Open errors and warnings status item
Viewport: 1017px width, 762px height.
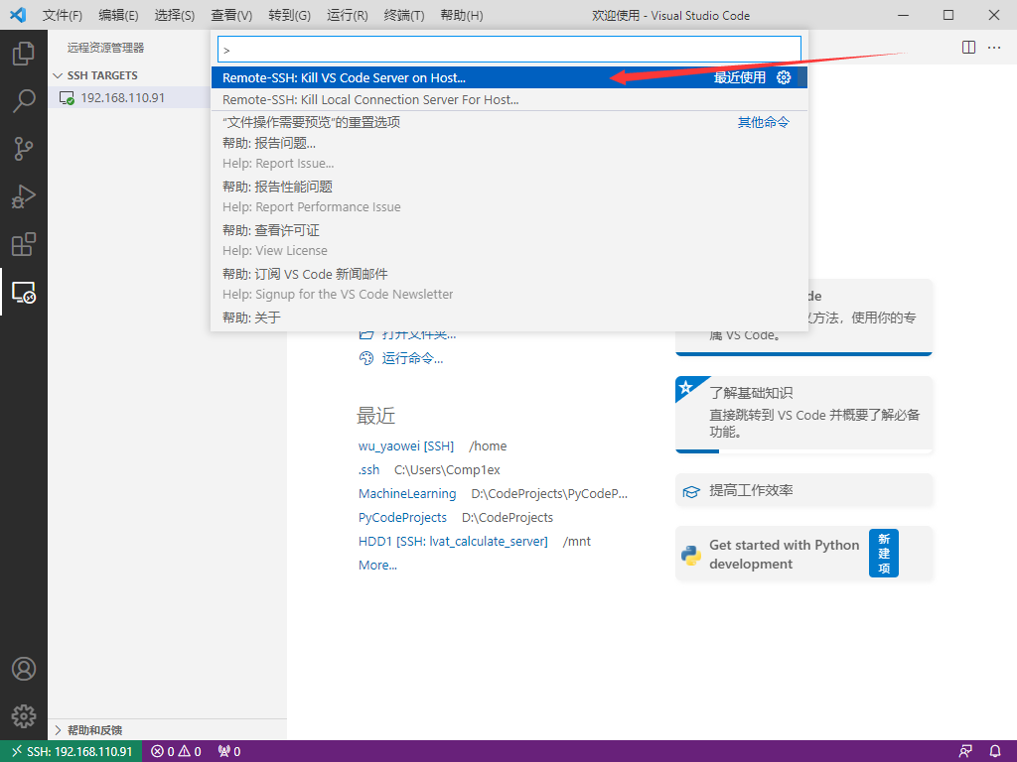point(177,751)
